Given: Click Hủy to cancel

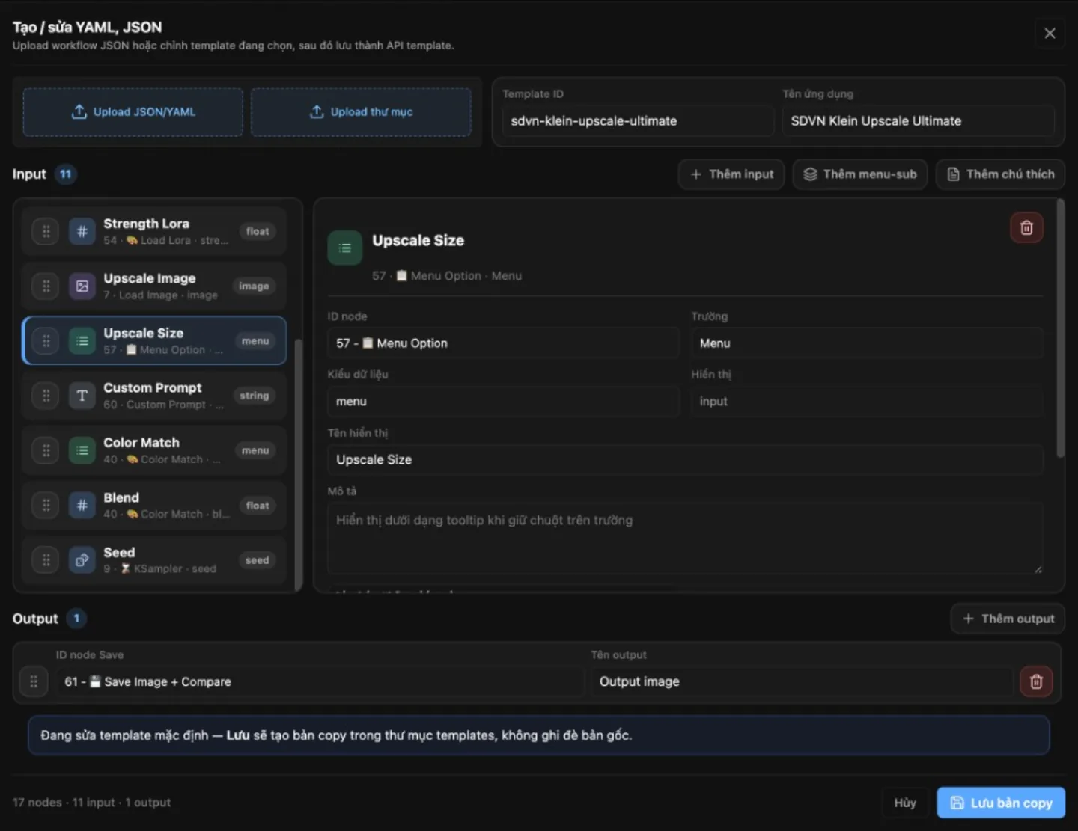Looking at the screenshot, I should pyautogui.click(x=905, y=803).
